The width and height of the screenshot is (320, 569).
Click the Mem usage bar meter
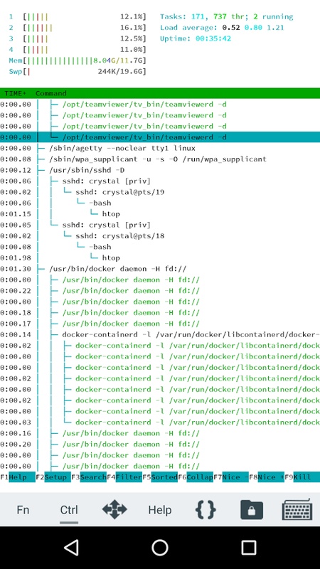point(78,60)
